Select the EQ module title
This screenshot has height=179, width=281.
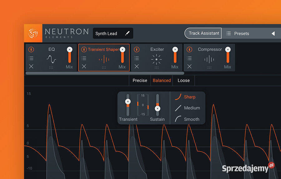(52, 49)
